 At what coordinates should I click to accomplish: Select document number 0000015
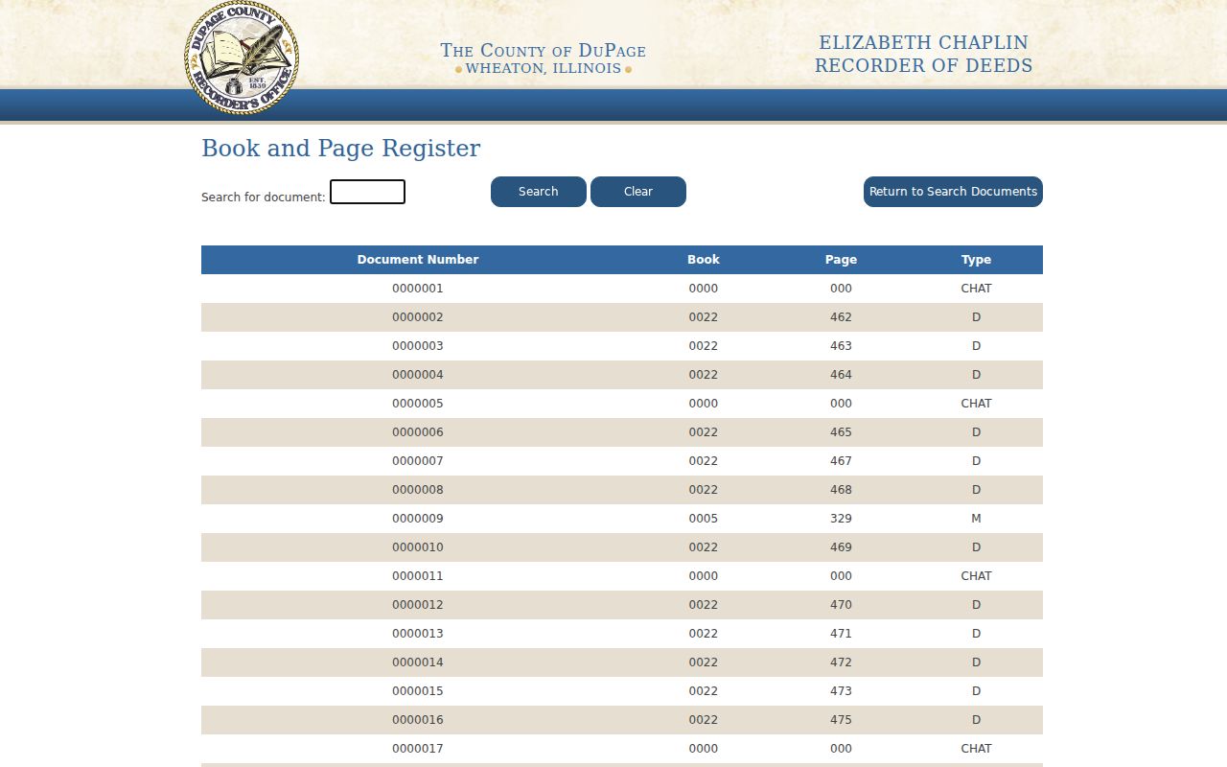(x=418, y=691)
